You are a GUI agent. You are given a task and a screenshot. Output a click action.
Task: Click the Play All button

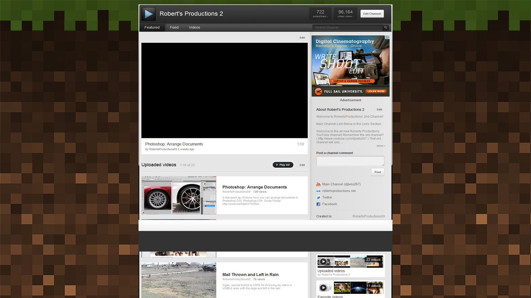(x=283, y=165)
